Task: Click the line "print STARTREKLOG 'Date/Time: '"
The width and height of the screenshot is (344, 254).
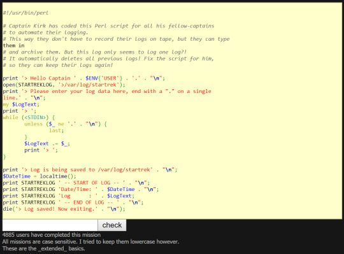Action: (81, 189)
